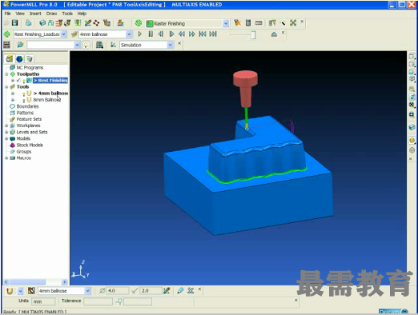This screenshot has height=315, width=418.
Task: Open the View menu
Action: (x=20, y=14)
